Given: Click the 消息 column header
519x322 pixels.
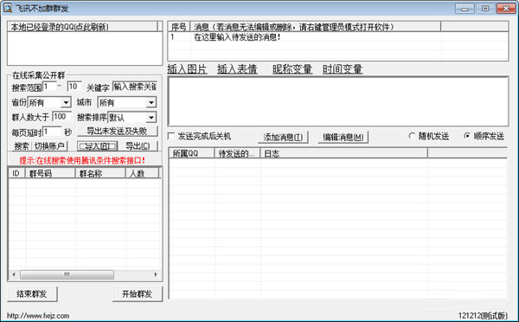Looking at the screenshot, I should click(316, 27).
